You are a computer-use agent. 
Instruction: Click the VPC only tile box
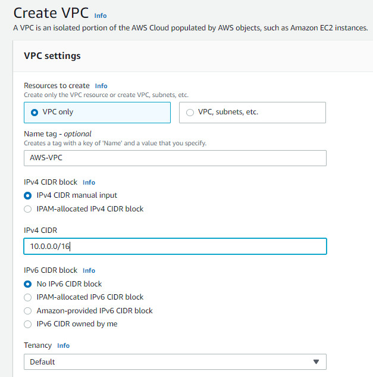click(x=98, y=113)
